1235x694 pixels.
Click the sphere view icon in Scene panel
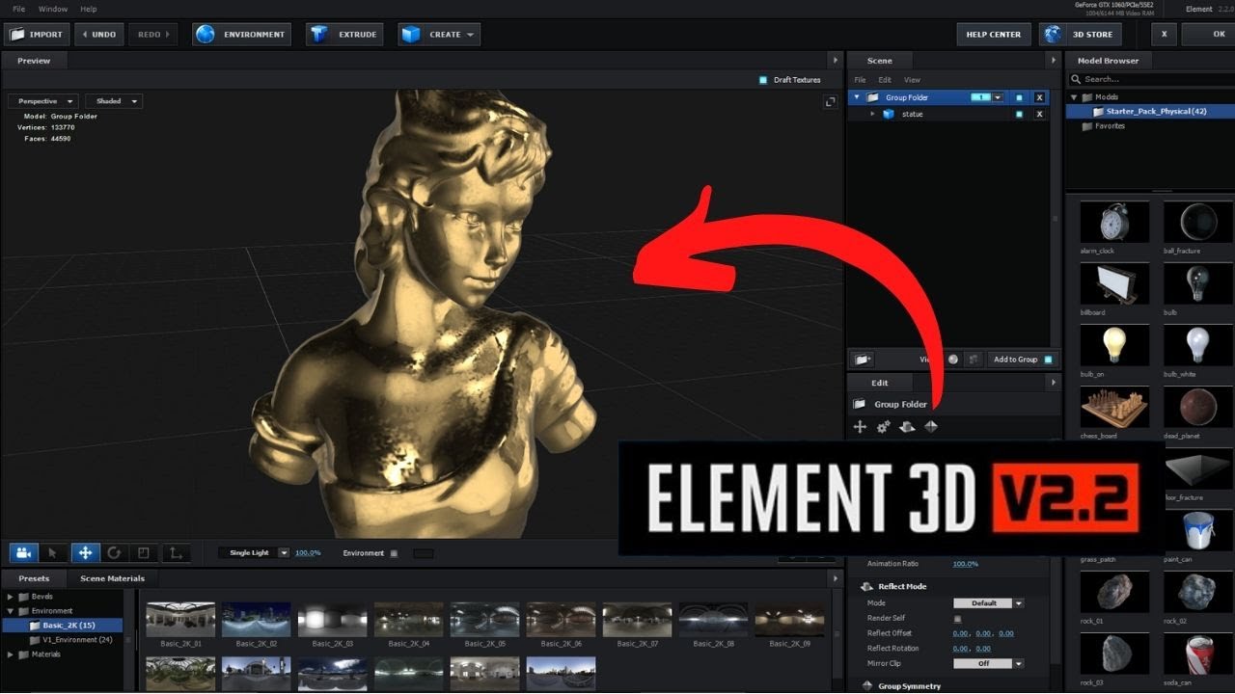coord(953,359)
